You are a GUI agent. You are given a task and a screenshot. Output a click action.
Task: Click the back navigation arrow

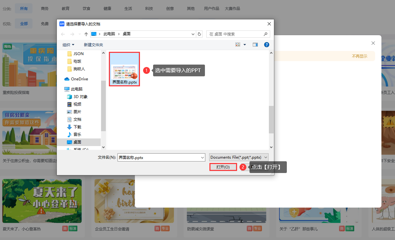click(x=63, y=34)
